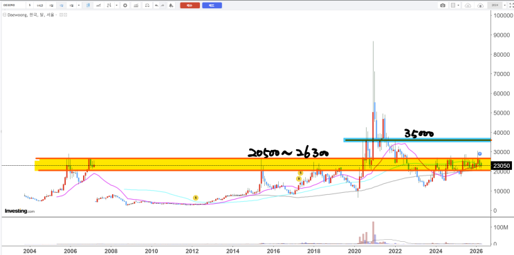Viewport: 514px width, 255px height.
Task: Open chart settings gear icon
Action: pos(125,6)
